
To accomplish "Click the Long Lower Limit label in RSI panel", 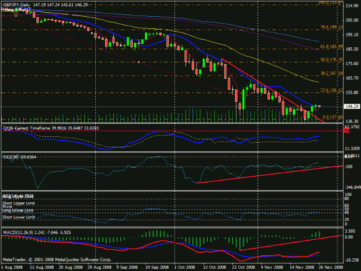I will (18, 210).
